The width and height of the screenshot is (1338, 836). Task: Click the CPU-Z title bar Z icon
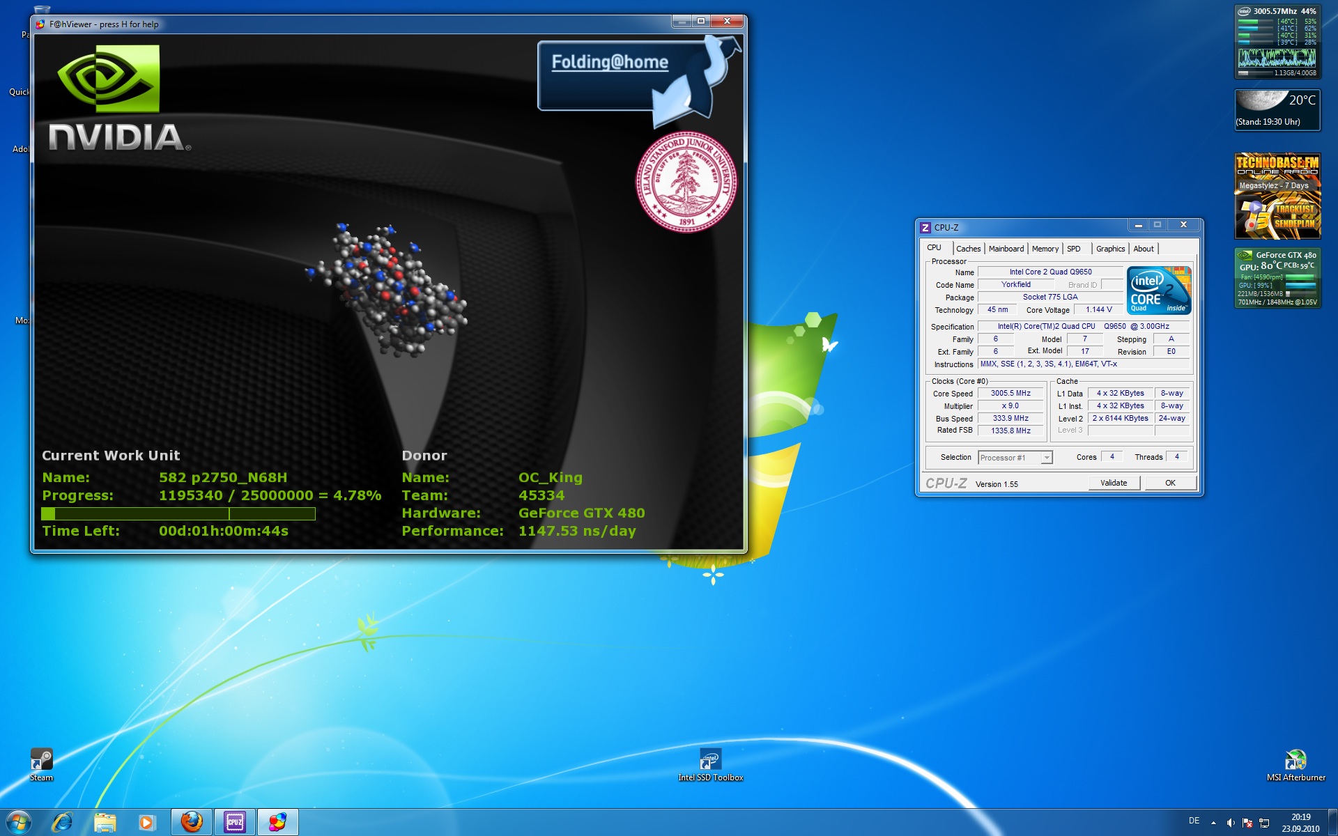tap(925, 228)
